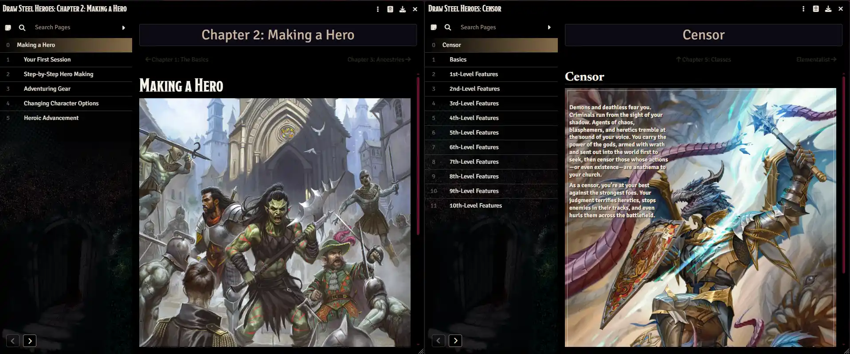Click search magnifier in Censor sidebar
Viewport: 850px width, 354px height.
[448, 27]
